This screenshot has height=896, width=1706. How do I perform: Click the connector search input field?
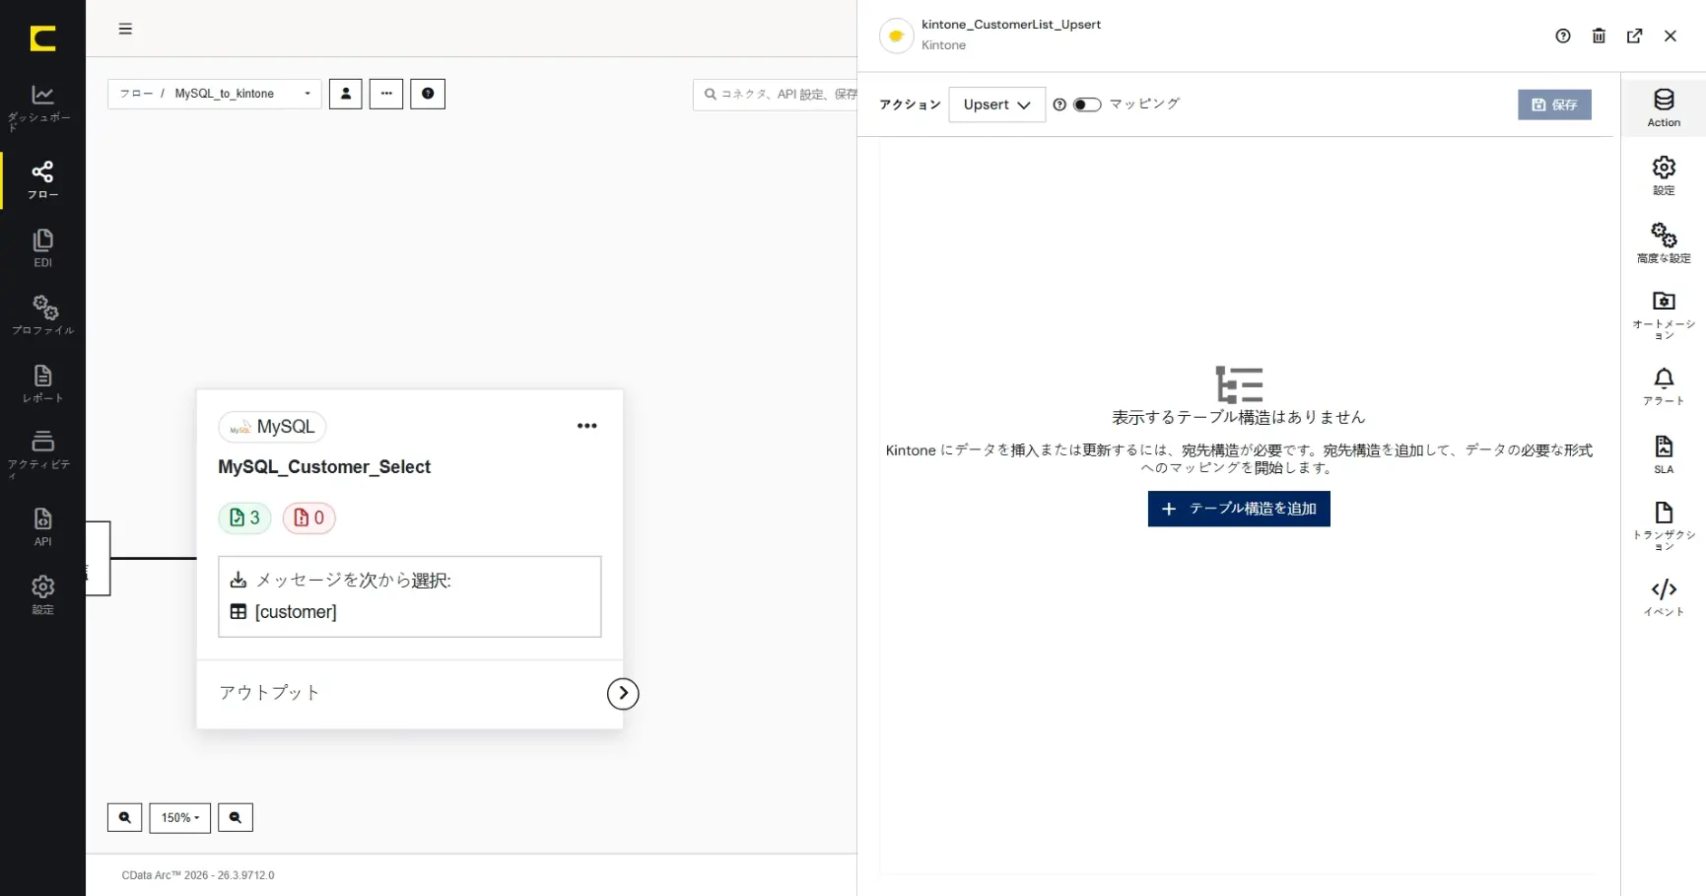point(775,94)
